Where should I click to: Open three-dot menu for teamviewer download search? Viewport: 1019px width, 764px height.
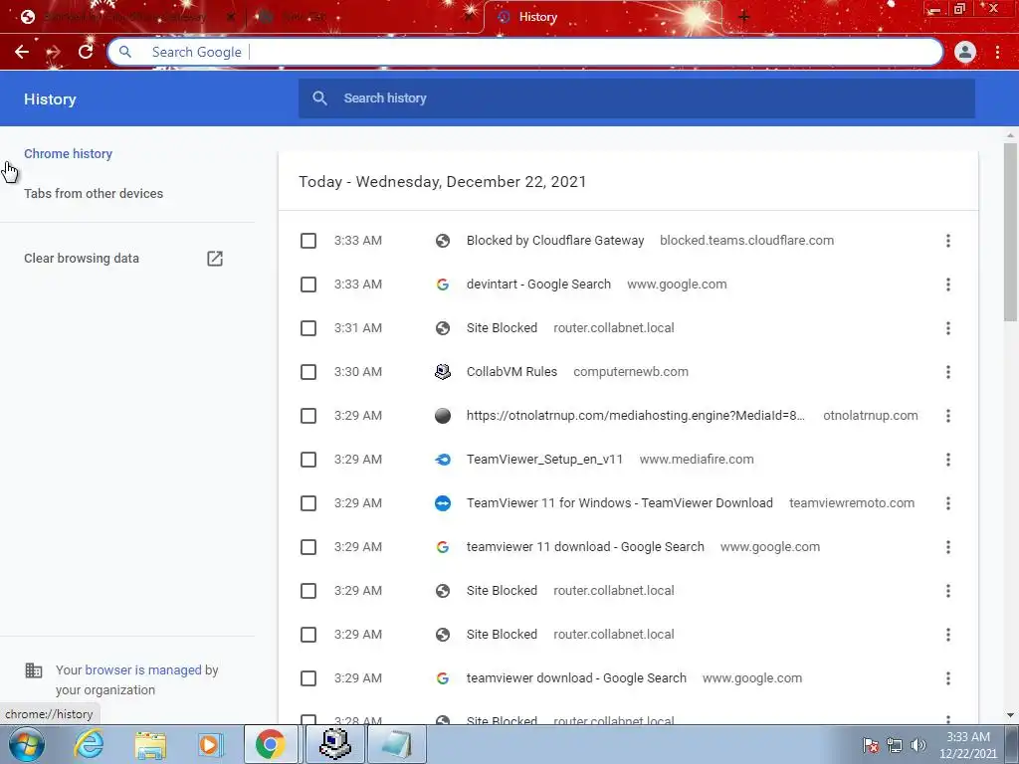[x=948, y=678]
